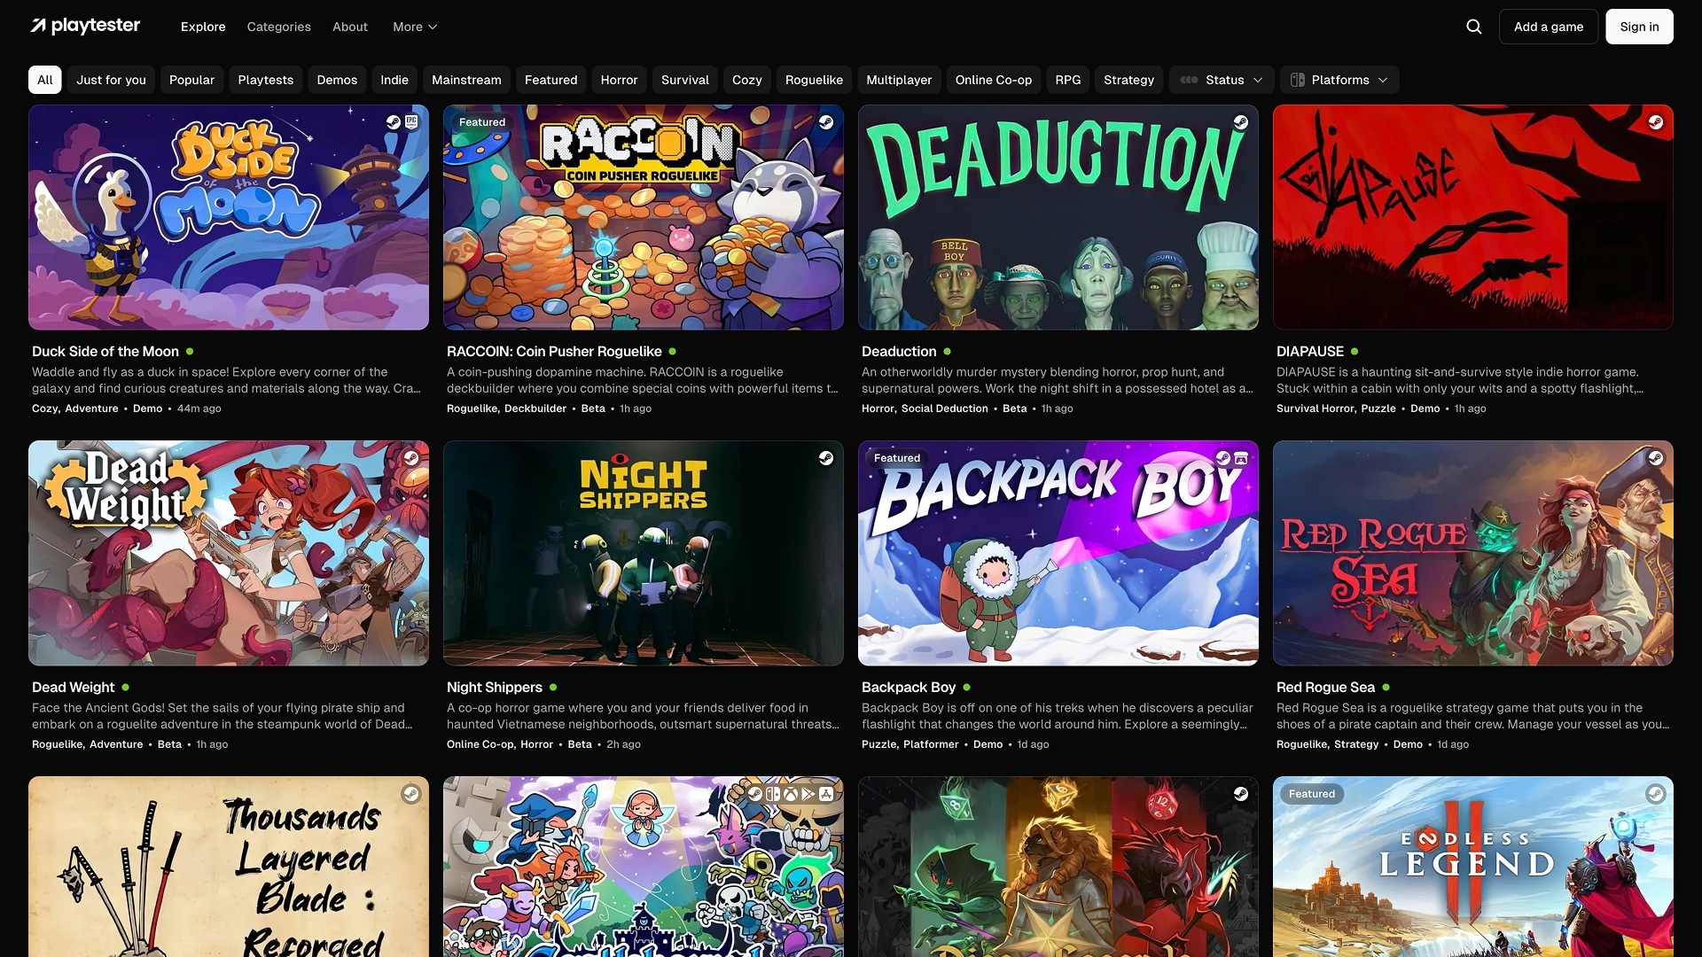Go to the Explore nav item
This screenshot has width=1702, height=957.
click(x=203, y=27)
